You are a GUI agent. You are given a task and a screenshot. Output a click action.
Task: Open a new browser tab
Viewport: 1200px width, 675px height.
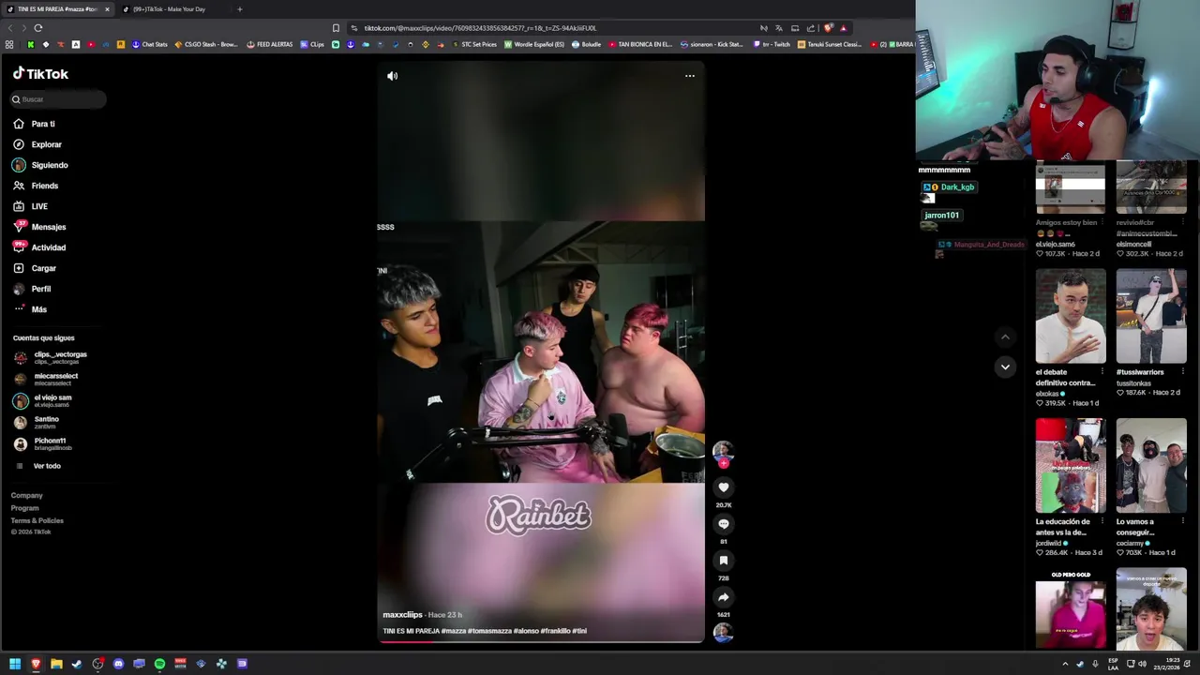click(x=239, y=9)
